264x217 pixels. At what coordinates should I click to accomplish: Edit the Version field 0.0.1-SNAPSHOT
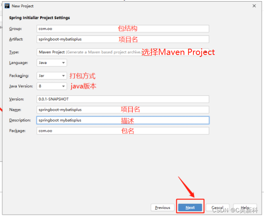pyautogui.click(x=123, y=99)
